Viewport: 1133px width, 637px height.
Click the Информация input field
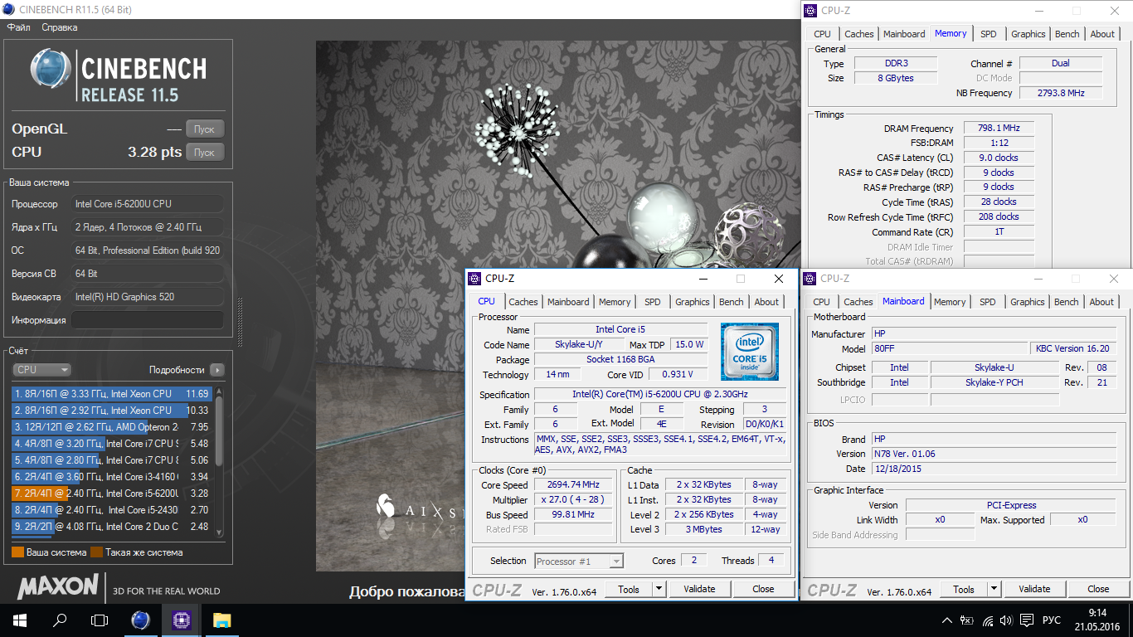[148, 320]
